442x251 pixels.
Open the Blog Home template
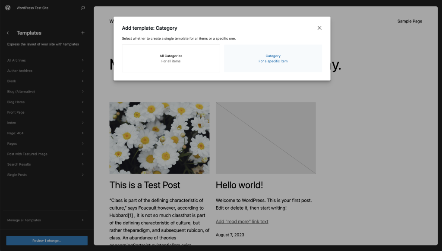[x=16, y=102]
